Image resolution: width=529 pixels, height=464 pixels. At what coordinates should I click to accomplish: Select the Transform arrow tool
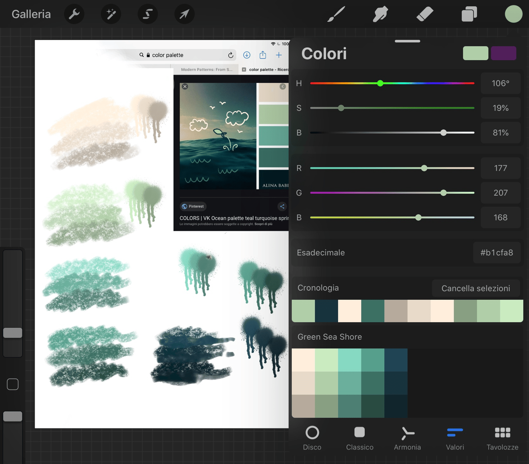coord(185,14)
